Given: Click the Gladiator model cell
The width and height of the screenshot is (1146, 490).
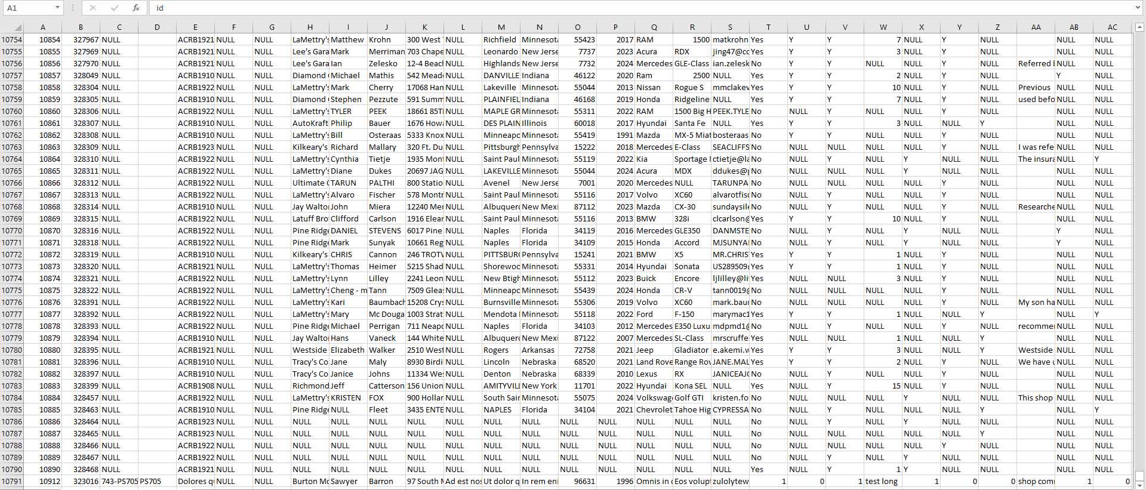Looking at the screenshot, I should click(x=692, y=350).
